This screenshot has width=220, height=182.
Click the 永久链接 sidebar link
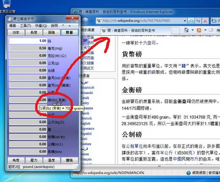click(x=87, y=63)
